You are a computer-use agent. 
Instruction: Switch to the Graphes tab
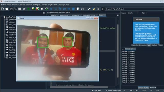[x=154, y=45]
